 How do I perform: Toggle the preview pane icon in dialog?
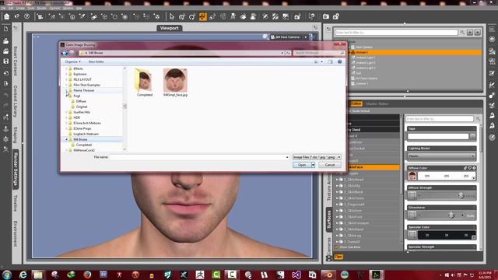(330, 61)
